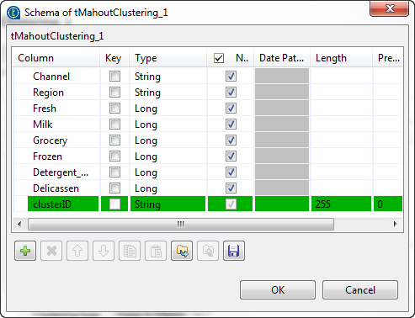The height and width of the screenshot is (318, 415).
Task: Click the import schema folder icon
Action: pyautogui.click(x=182, y=251)
